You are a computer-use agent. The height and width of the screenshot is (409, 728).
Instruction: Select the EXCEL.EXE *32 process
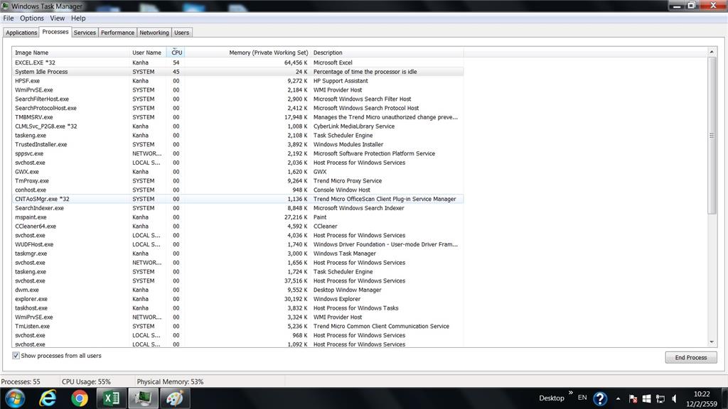coord(237,62)
